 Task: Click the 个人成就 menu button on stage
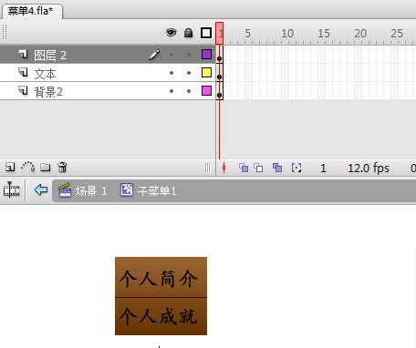(161, 316)
